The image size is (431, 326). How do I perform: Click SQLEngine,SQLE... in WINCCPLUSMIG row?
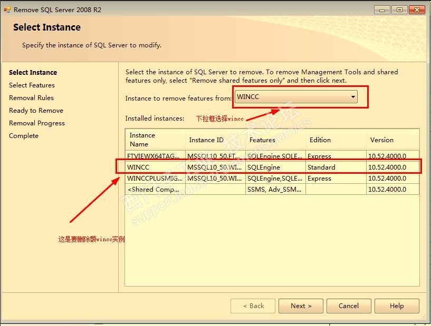pyautogui.click(x=276, y=179)
